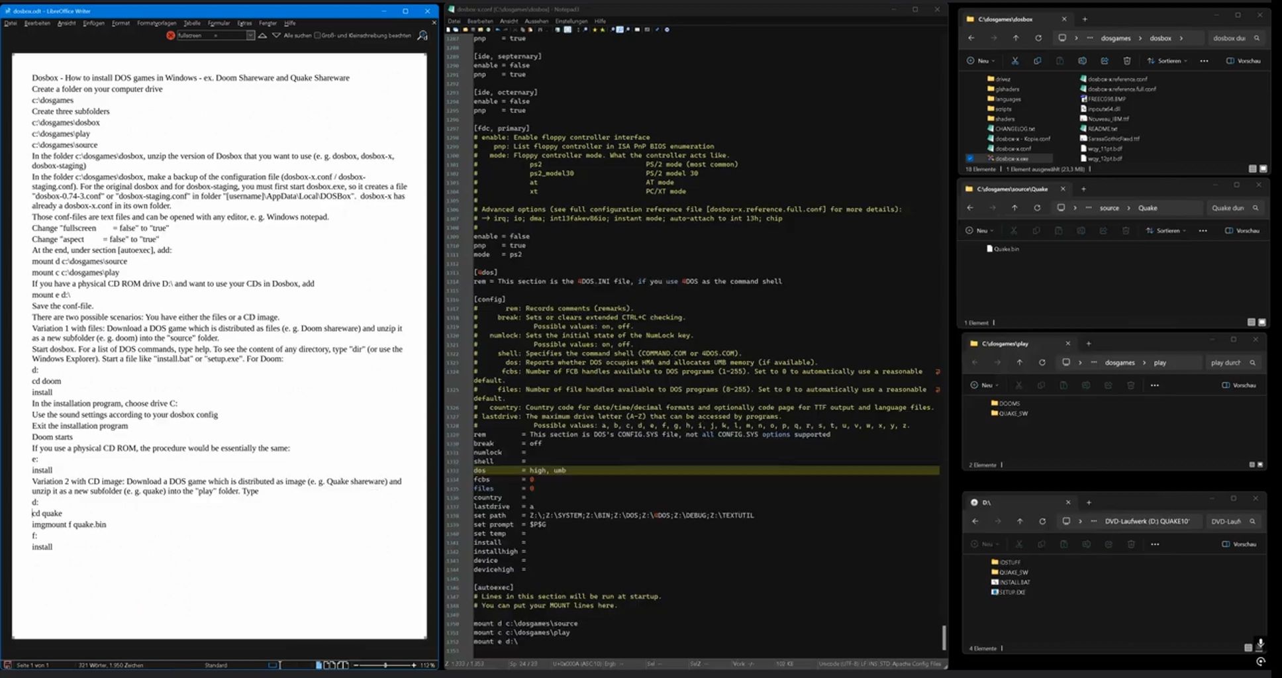
Task: Open Einfügen menu in Writer
Action: tap(93, 23)
